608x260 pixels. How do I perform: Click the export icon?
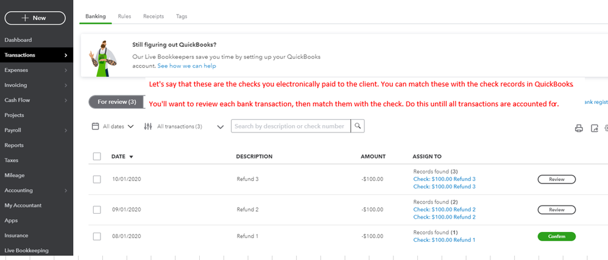[x=595, y=128]
